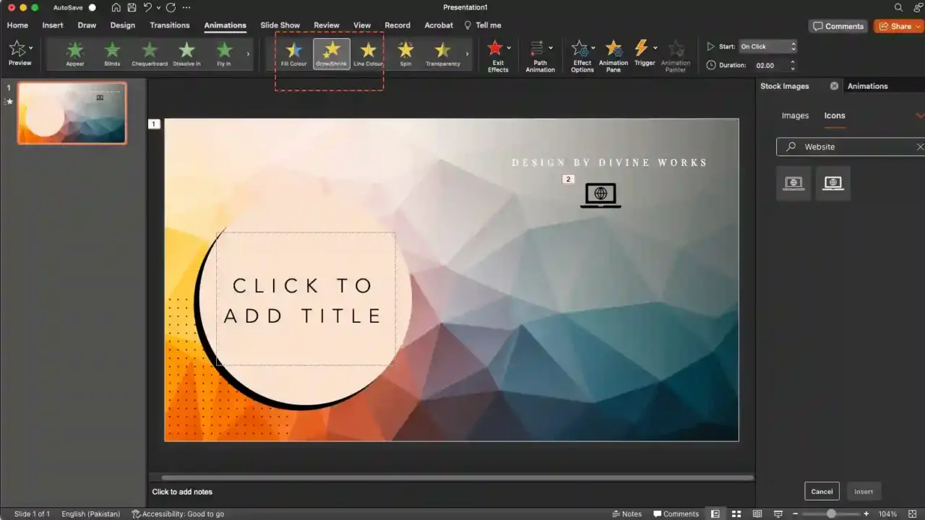Switch to the Images tab

point(795,116)
